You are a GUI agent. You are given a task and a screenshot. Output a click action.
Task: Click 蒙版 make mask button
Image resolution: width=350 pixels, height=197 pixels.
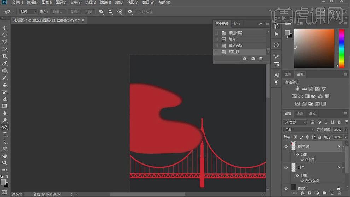(x=74, y=12)
